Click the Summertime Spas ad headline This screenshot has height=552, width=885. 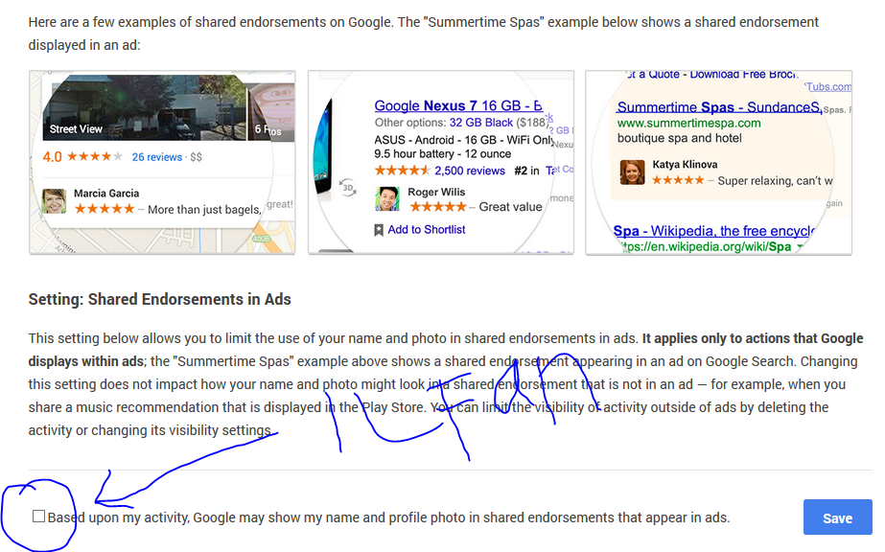719,107
